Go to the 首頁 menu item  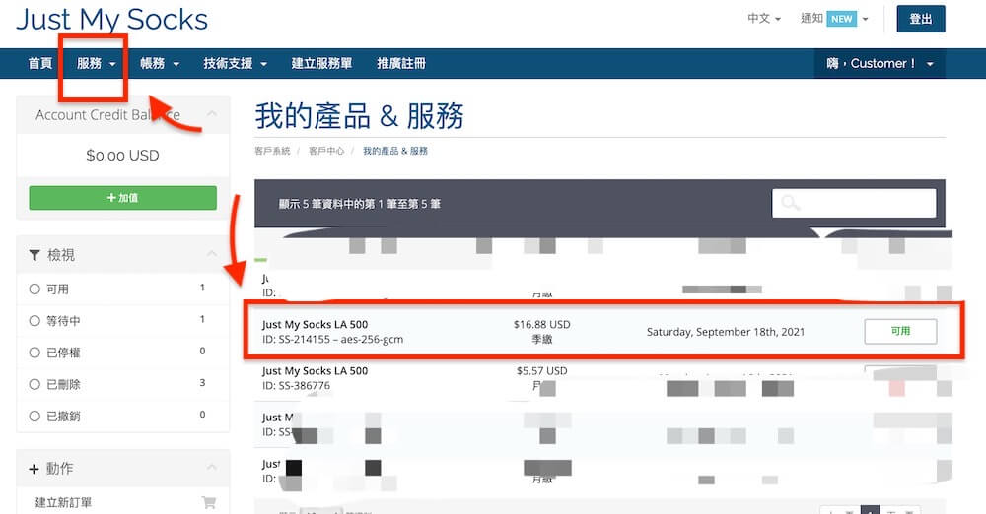click(x=40, y=64)
